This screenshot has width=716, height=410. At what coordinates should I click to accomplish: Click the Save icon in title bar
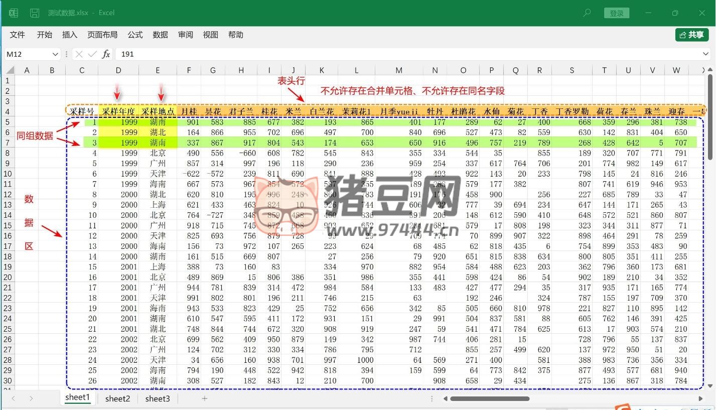point(35,13)
